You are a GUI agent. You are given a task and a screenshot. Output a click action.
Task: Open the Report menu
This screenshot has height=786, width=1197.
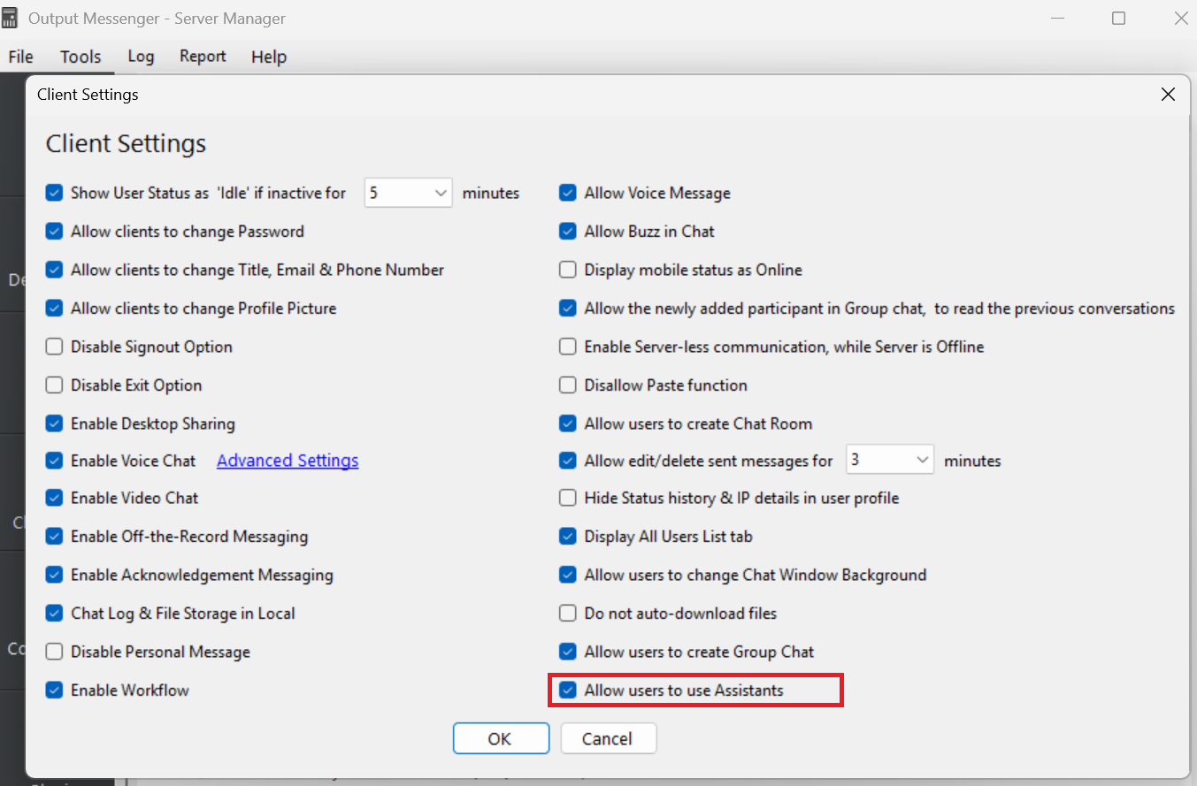point(203,57)
